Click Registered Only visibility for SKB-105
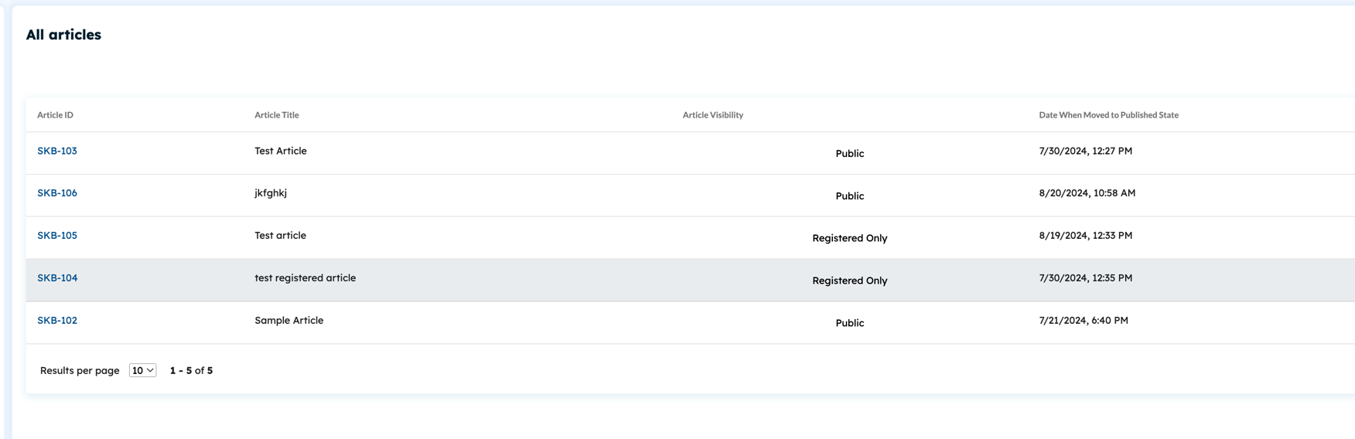1355x439 pixels. point(850,238)
